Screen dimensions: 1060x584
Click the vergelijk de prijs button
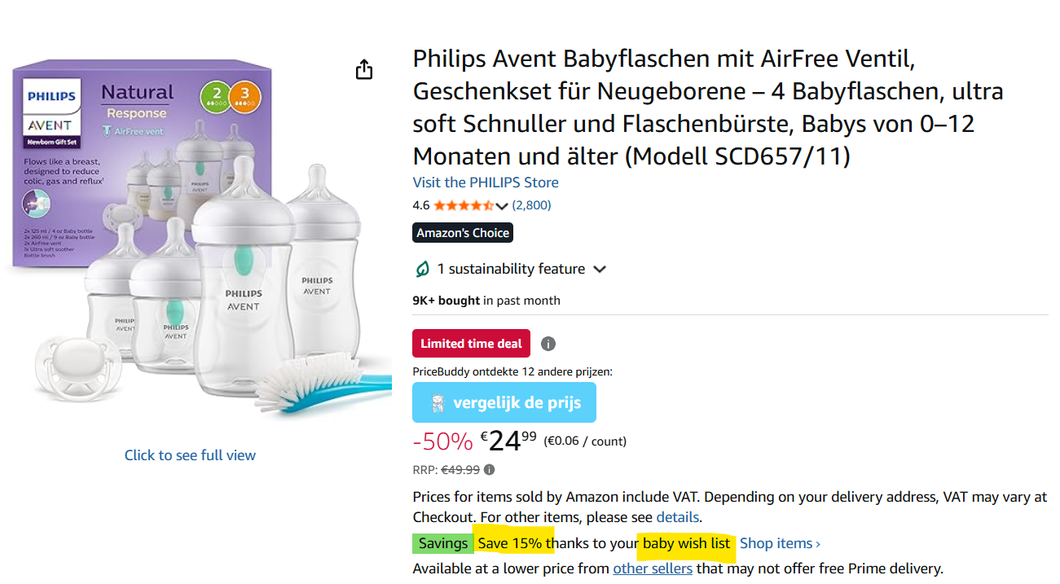point(504,402)
